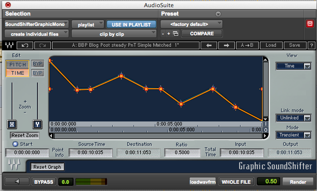Toggle the PITCH edit mode

pyautogui.click(x=18, y=64)
